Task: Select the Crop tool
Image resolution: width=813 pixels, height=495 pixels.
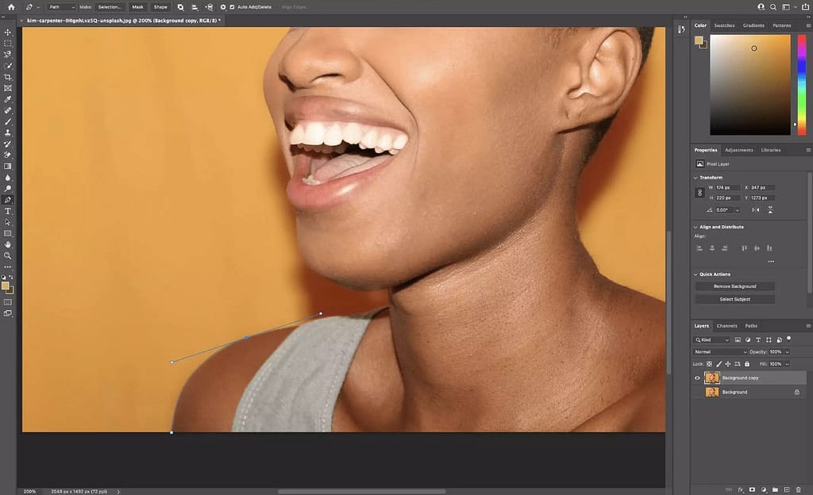Action: (8, 77)
